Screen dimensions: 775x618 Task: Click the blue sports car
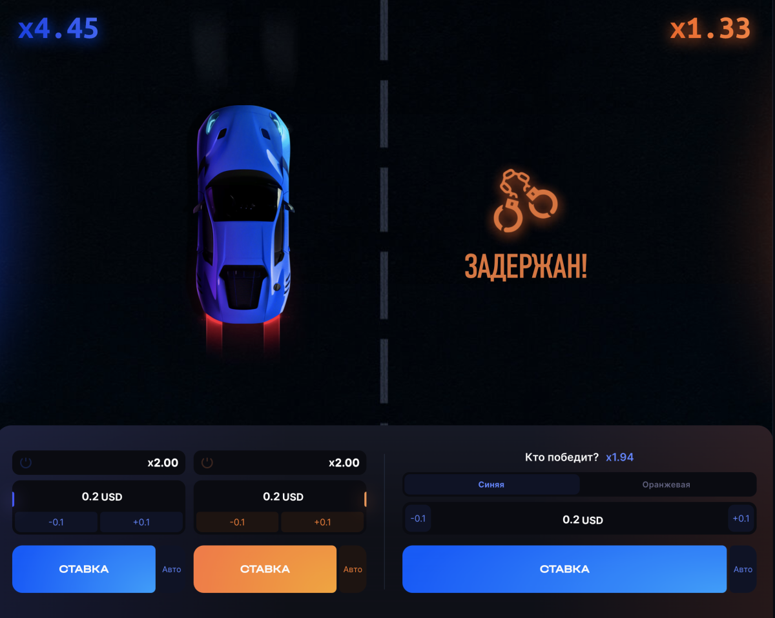[x=243, y=215]
